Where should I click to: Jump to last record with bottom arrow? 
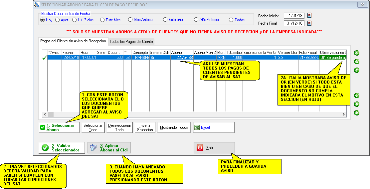click(357, 113)
